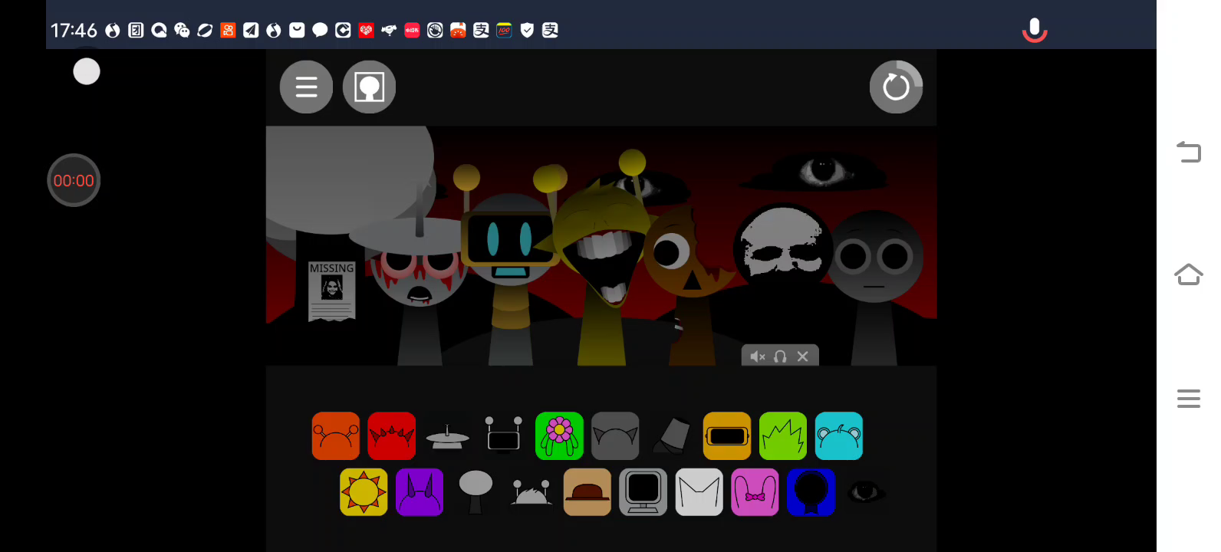Click the circular reset arrow button
This screenshot has width=1221, height=552.
(896, 87)
